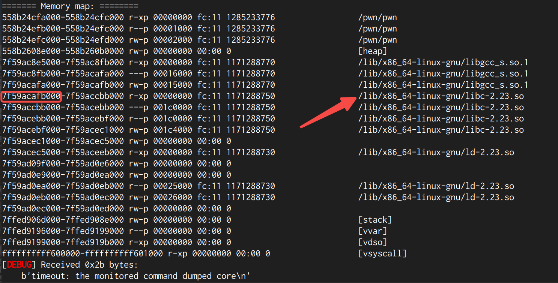Click the red-boxed address 7f59acafb000
Screen dimensions: 558x283
(x=32, y=96)
